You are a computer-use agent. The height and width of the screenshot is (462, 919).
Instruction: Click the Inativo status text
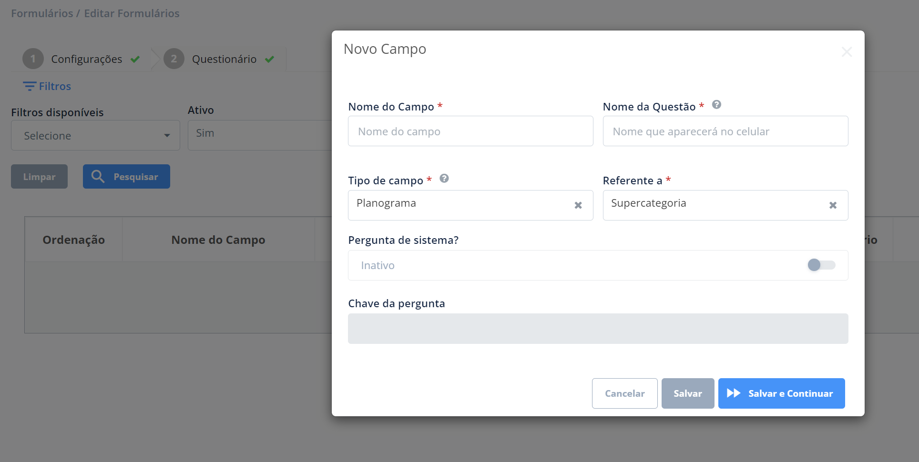(378, 265)
